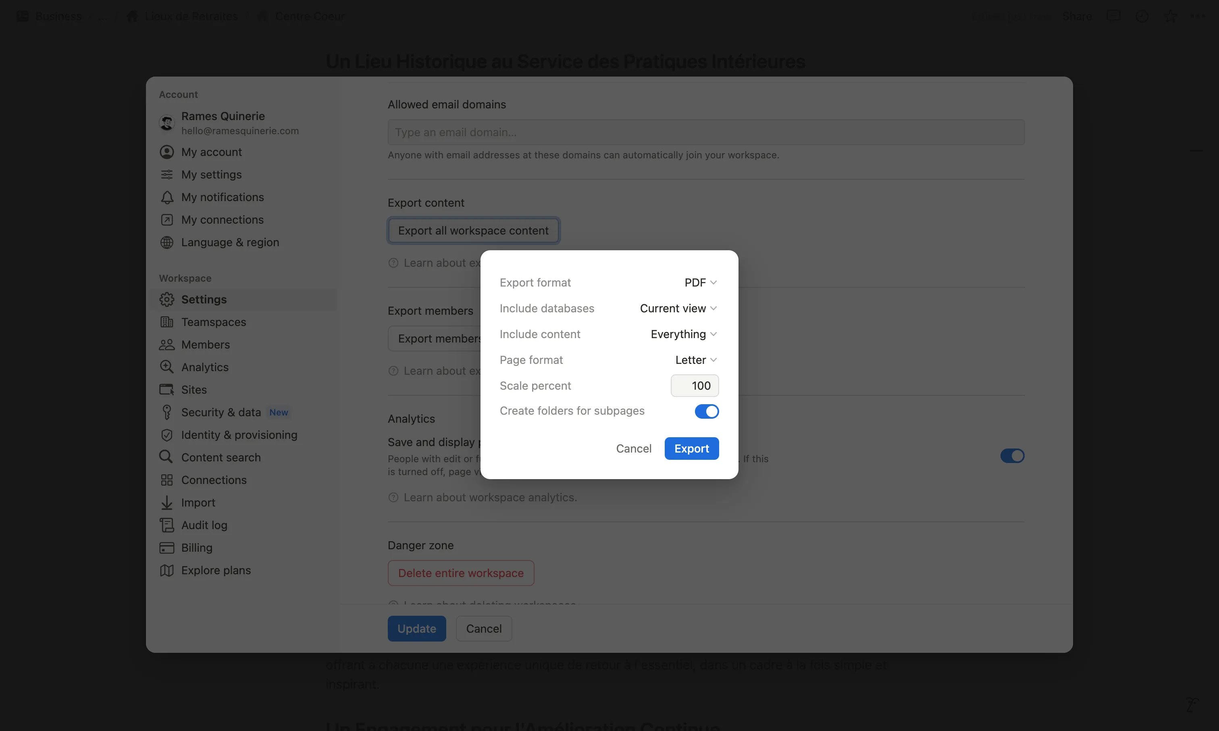Click the Analytics magnifier icon
The width and height of the screenshot is (1219, 731).
click(166, 367)
